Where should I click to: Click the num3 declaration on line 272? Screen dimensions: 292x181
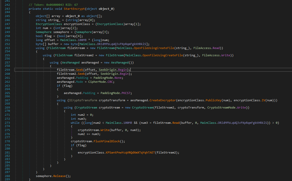tap(81, 119)
